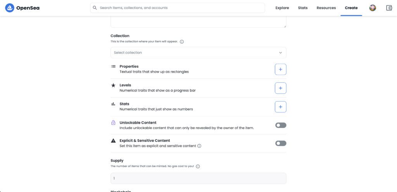This screenshot has width=397, height=192.
Task: Add Stats with the plus button
Action: coord(280,107)
